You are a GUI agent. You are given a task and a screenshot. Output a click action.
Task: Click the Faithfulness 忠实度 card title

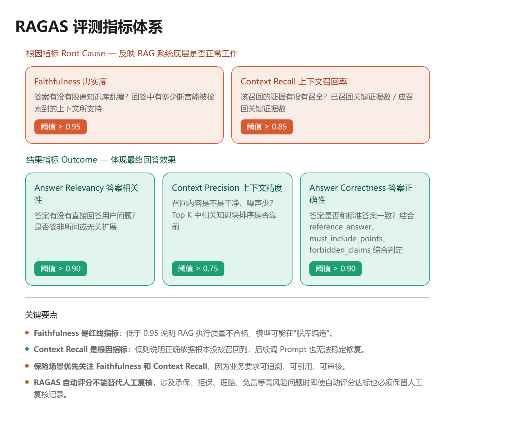pos(71,82)
